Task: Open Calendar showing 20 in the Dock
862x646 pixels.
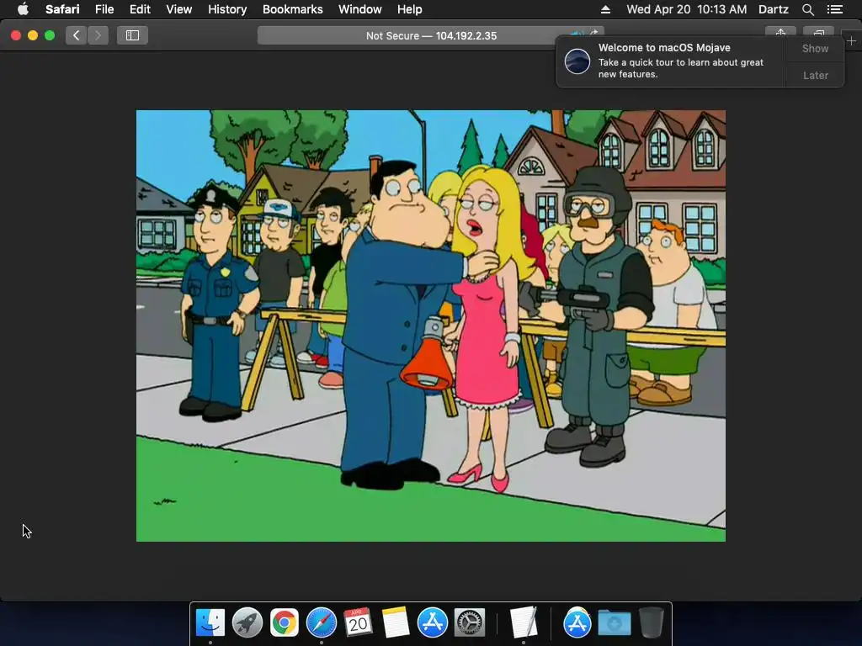Action: tap(358, 622)
